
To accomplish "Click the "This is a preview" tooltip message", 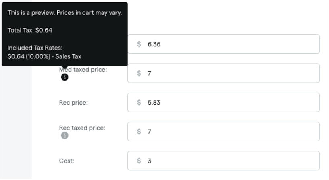I will [65, 13].
